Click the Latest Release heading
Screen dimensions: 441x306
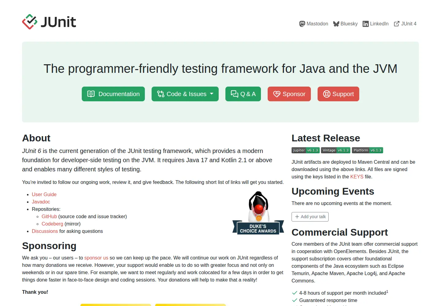click(x=326, y=138)
